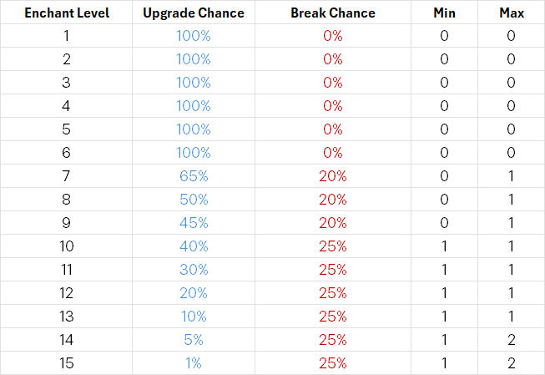
Task: Click the Enchant Level header cell
Action: pos(64,13)
